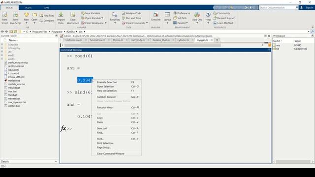Screen dimensions: 315x177
Task: Open the UniformFlow.m editor tab
Action: tap(74, 40)
